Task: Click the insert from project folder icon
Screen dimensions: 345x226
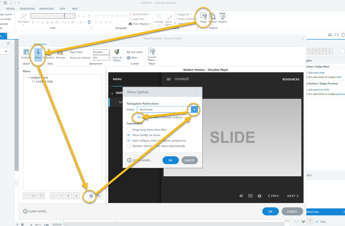Action: (x=33, y=196)
